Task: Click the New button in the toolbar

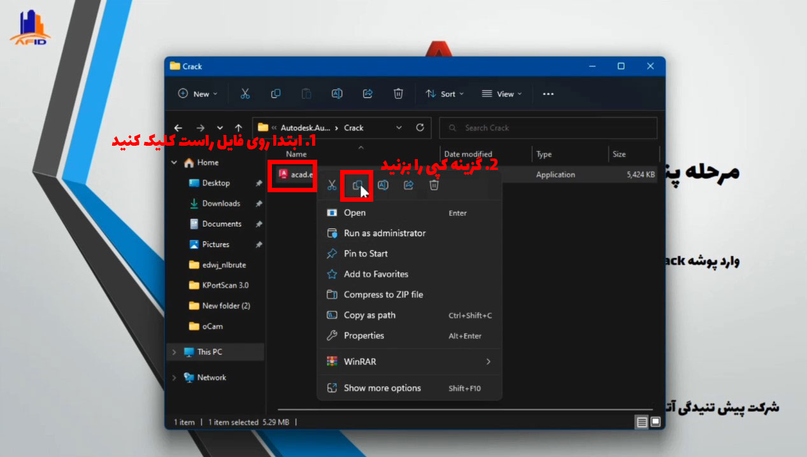Action: point(197,94)
